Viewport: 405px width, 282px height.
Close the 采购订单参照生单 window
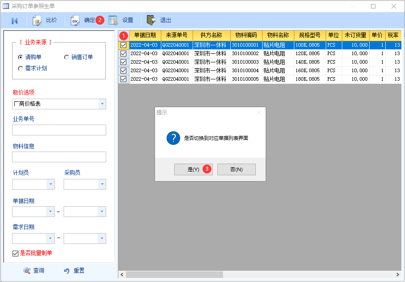click(x=394, y=6)
